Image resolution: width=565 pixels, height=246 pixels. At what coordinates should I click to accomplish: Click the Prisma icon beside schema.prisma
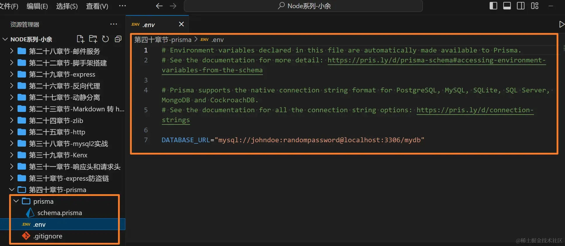coord(30,213)
